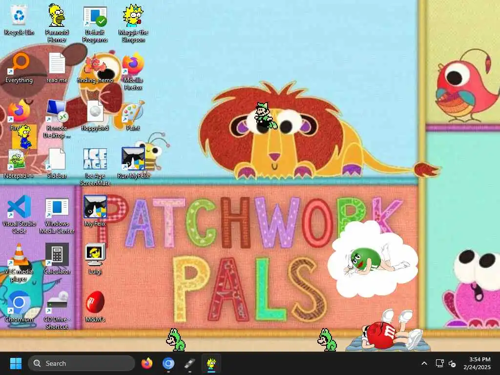Click the Maggie Simpson sprite above Notepad++
The height and width of the screenshot is (375, 500).
click(24, 137)
